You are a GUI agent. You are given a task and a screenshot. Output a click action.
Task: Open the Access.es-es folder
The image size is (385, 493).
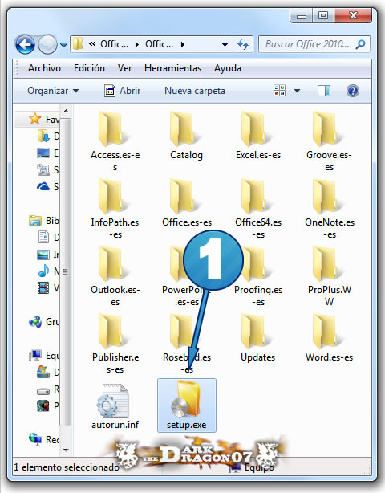(x=115, y=141)
